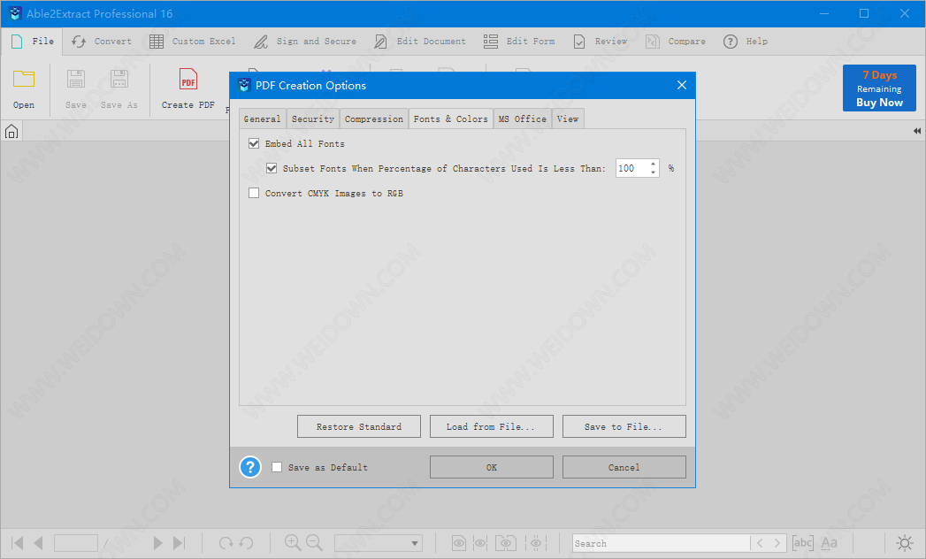The image size is (926, 559).
Task: Rotate page clockwise icon
Action: (226, 542)
